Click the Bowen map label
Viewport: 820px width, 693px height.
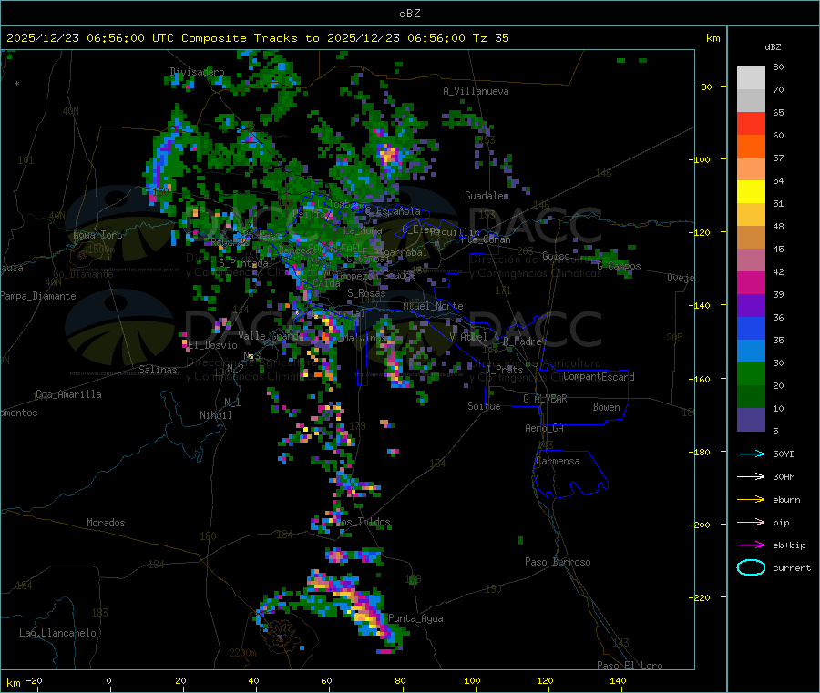(x=606, y=407)
